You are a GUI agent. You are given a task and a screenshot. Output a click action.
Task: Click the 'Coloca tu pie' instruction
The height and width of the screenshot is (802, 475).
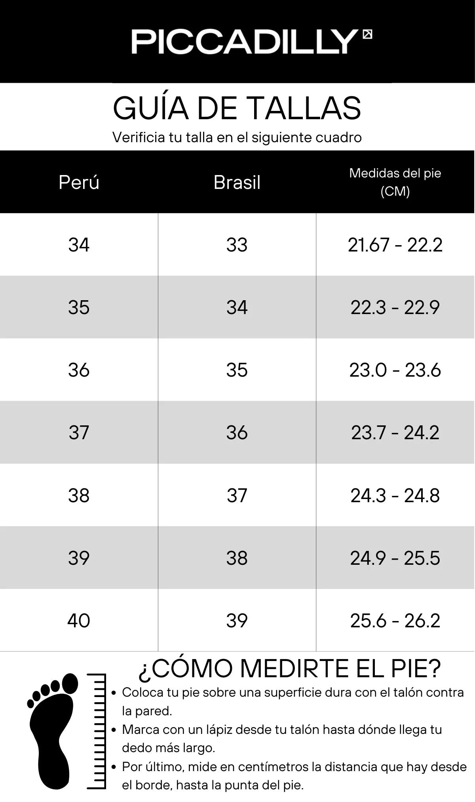point(293,701)
